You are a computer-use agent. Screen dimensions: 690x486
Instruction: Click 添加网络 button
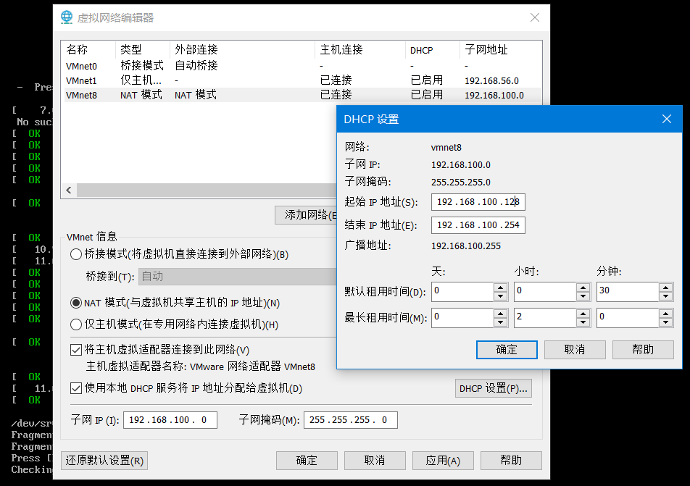point(306,215)
